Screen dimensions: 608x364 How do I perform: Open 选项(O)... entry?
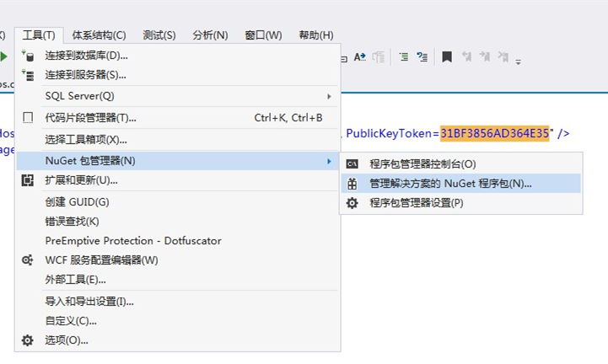point(178,340)
